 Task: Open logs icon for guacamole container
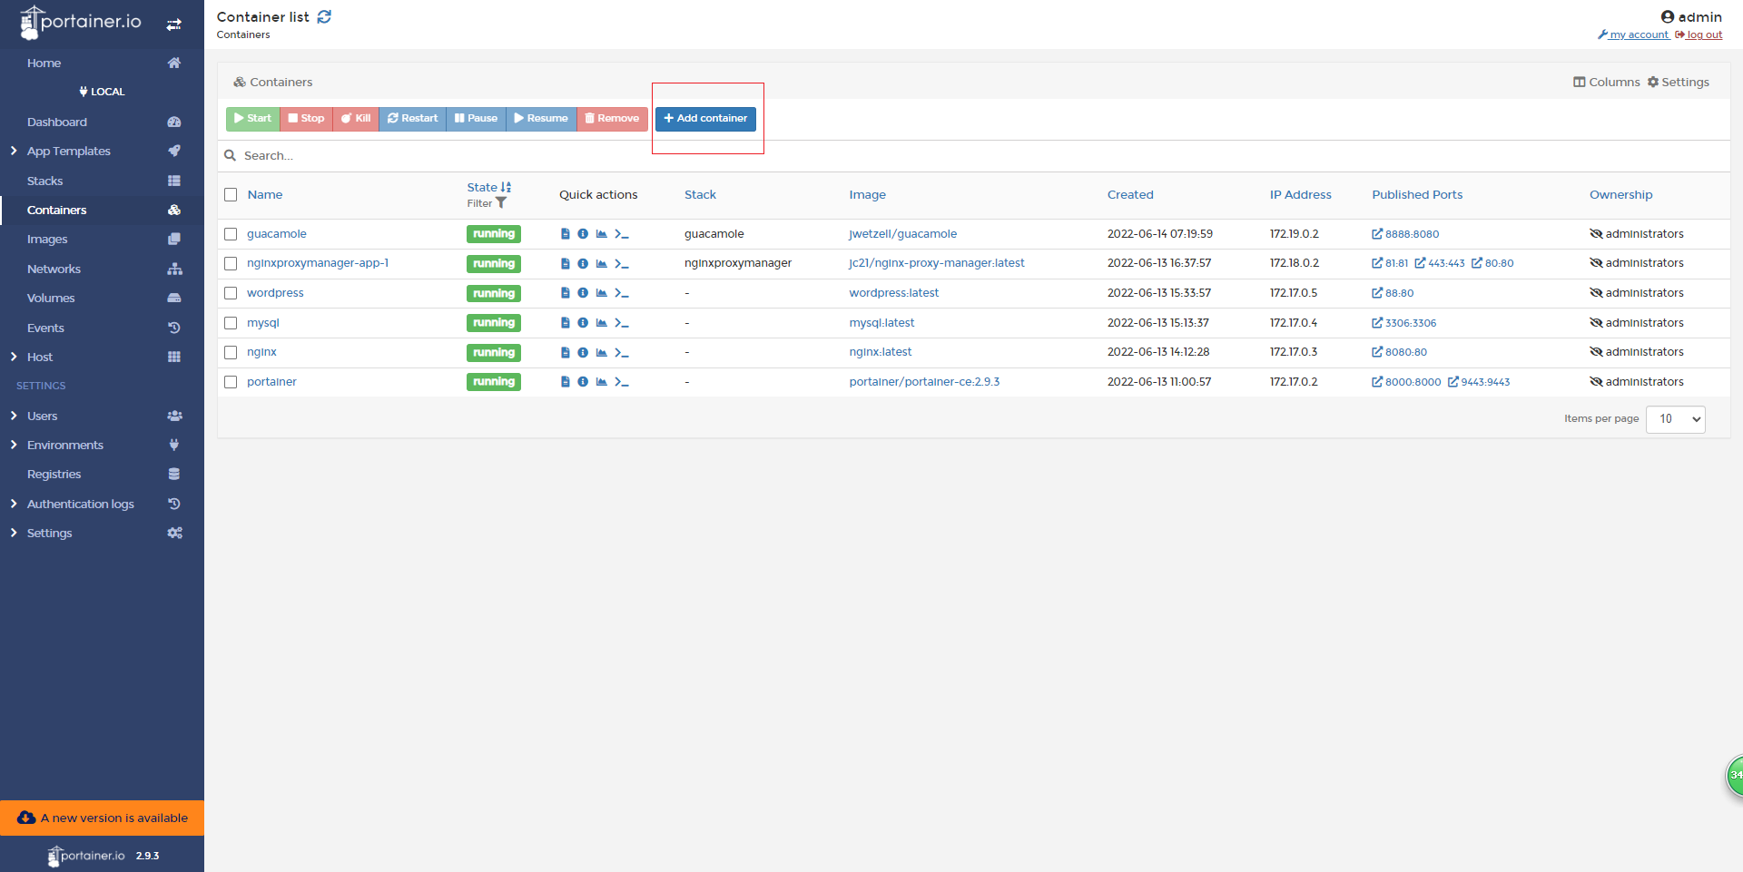(566, 234)
